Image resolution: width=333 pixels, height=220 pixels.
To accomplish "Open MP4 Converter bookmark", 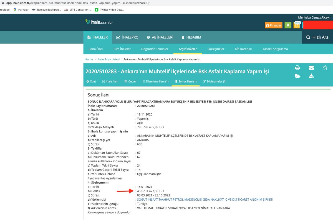I will coord(78,10).
